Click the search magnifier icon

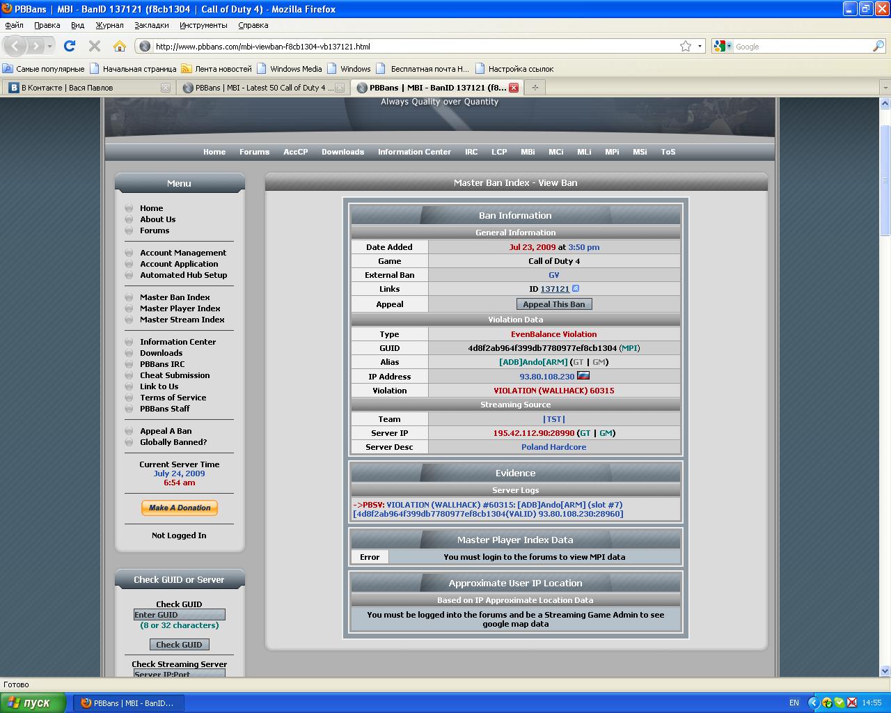[x=878, y=46]
